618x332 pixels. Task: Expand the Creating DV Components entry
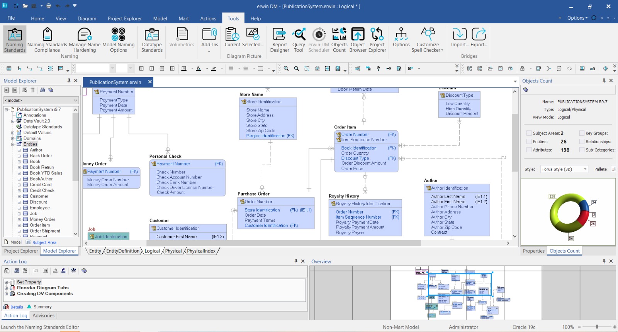coord(6,294)
